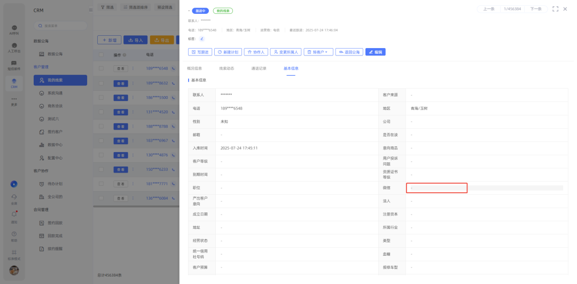Tick the checkbox for row 188****8788
577x284 pixels.
[101, 126]
